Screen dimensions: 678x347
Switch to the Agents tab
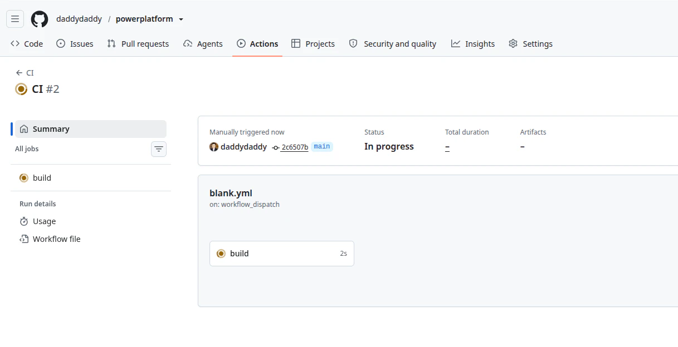coord(203,44)
